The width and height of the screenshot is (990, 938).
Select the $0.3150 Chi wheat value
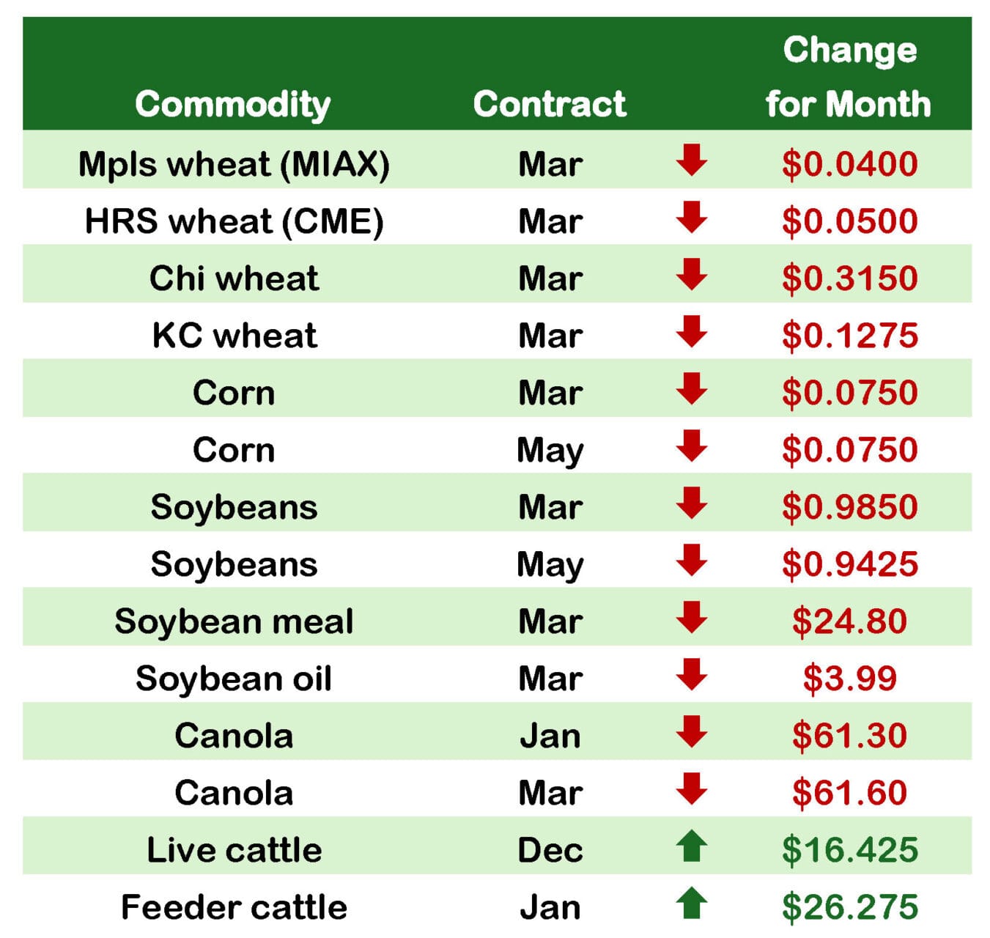[849, 278]
